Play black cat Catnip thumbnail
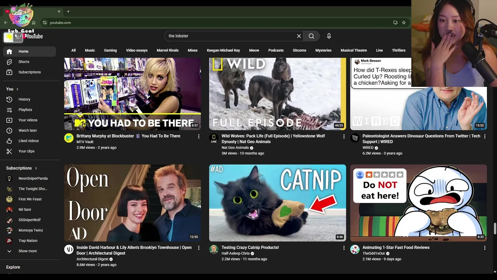 pos(278,203)
